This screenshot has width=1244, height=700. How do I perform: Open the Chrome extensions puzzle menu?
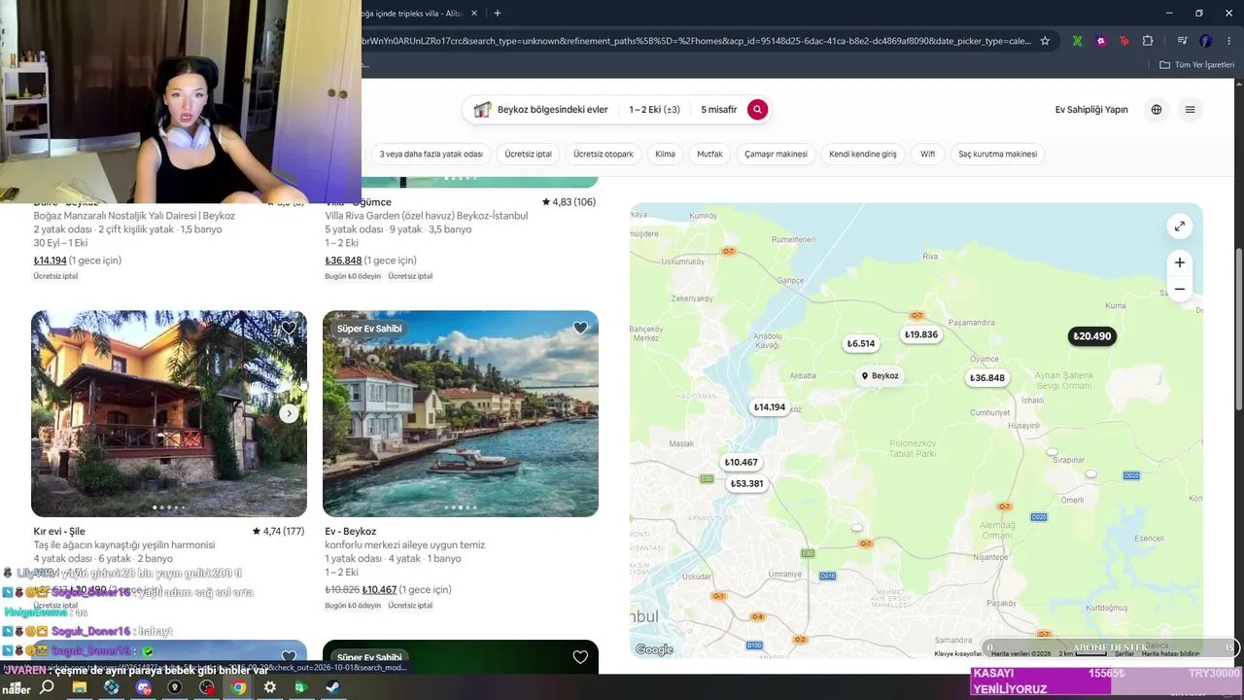pyautogui.click(x=1148, y=41)
